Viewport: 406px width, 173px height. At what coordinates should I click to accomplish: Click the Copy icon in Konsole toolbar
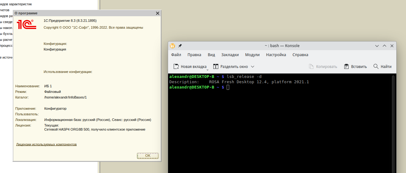311,66
